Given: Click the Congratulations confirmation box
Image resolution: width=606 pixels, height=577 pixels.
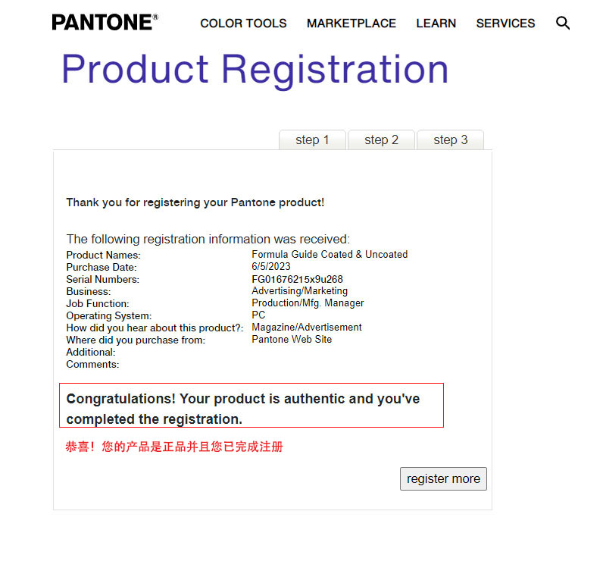Looking at the screenshot, I should 251,406.
